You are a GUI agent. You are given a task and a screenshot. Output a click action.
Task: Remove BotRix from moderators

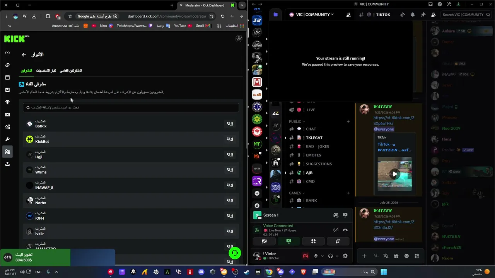(230, 124)
